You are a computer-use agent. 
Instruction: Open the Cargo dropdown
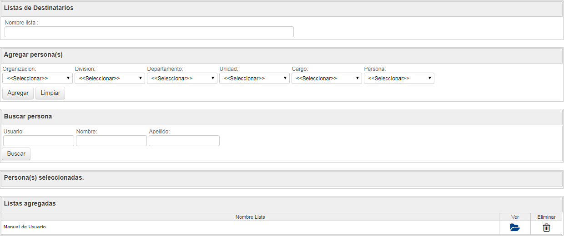pos(327,78)
